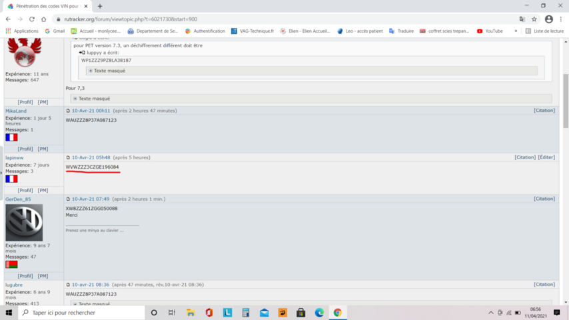Open the Profil link under GerDen_85
The width and height of the screenshot is (569, 320).
click(25, 276)
